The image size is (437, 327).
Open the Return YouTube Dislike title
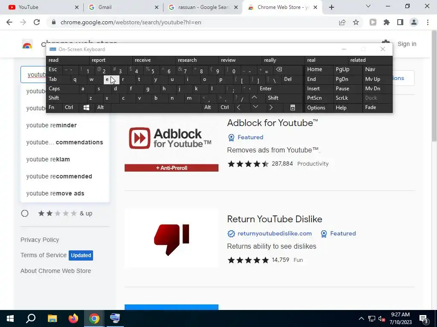(x=274, y=219)
